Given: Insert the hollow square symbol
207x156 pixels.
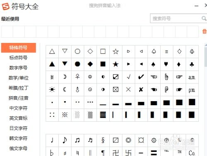Looking at the screenshot, I should coord(103,52).
